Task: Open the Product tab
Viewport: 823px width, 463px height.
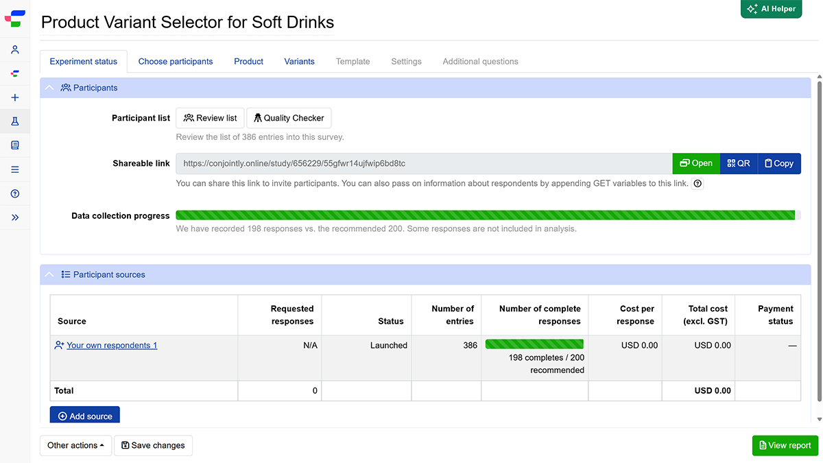Action: pos(248,61)
